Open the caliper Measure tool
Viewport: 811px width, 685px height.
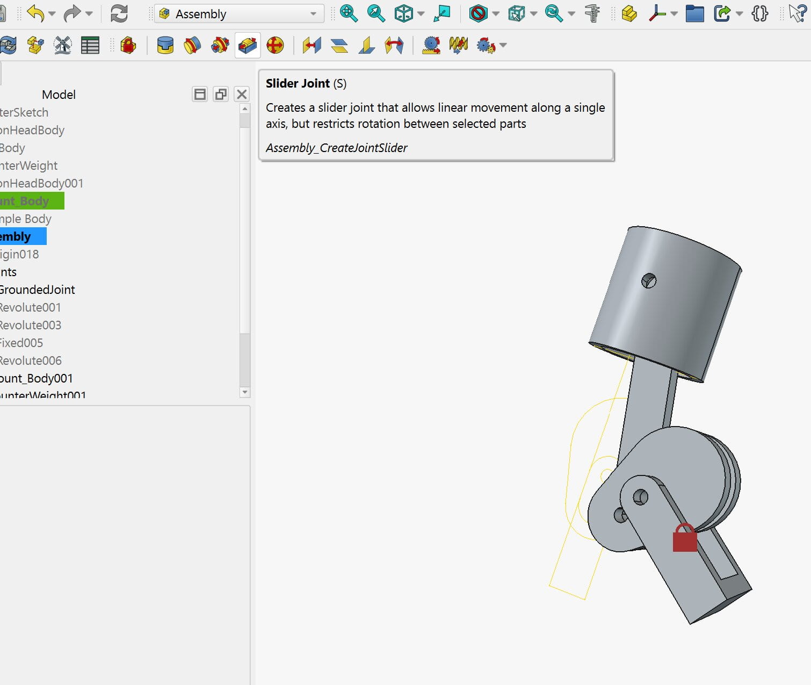click(592, 13)
